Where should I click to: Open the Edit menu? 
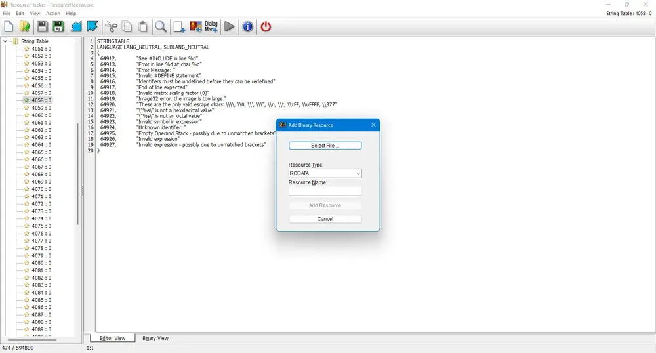pyautogui.click(x=20, y=13)
